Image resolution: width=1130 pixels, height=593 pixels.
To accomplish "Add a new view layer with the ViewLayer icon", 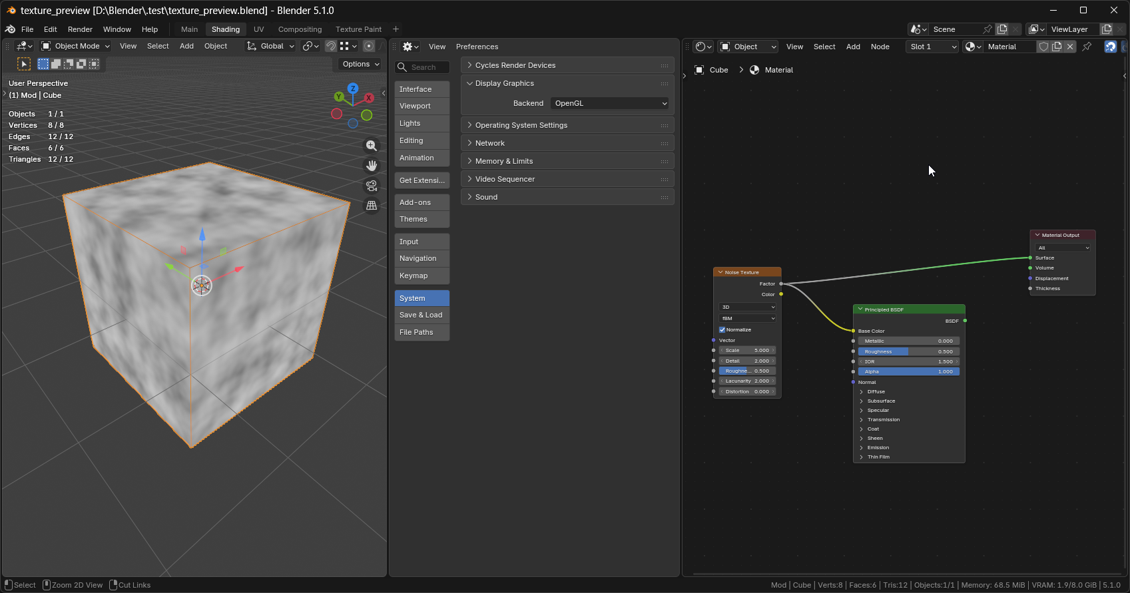I will pos(1107,29).
